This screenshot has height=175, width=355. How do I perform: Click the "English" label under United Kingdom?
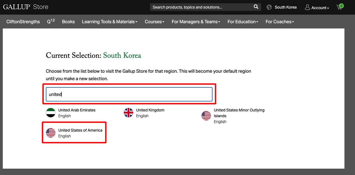tap(142, 116)
